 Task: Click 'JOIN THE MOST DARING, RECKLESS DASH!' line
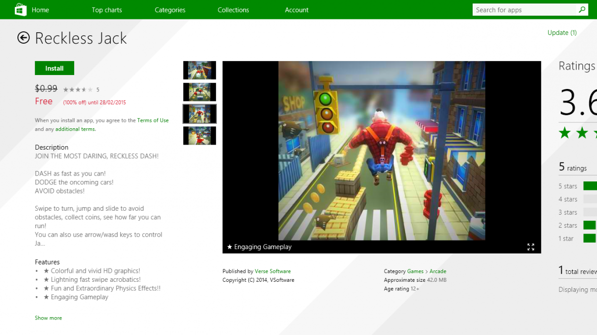[x=97, y=156]
